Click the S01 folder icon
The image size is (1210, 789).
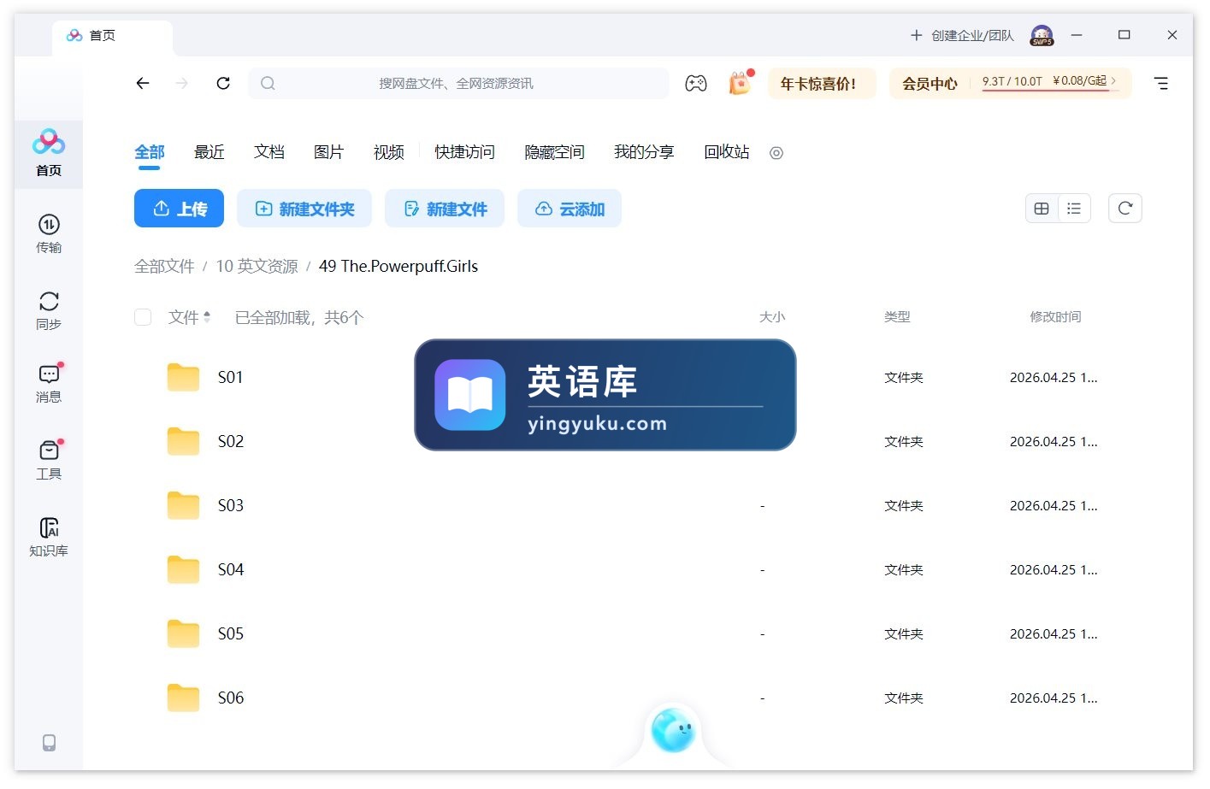point(183,377)
